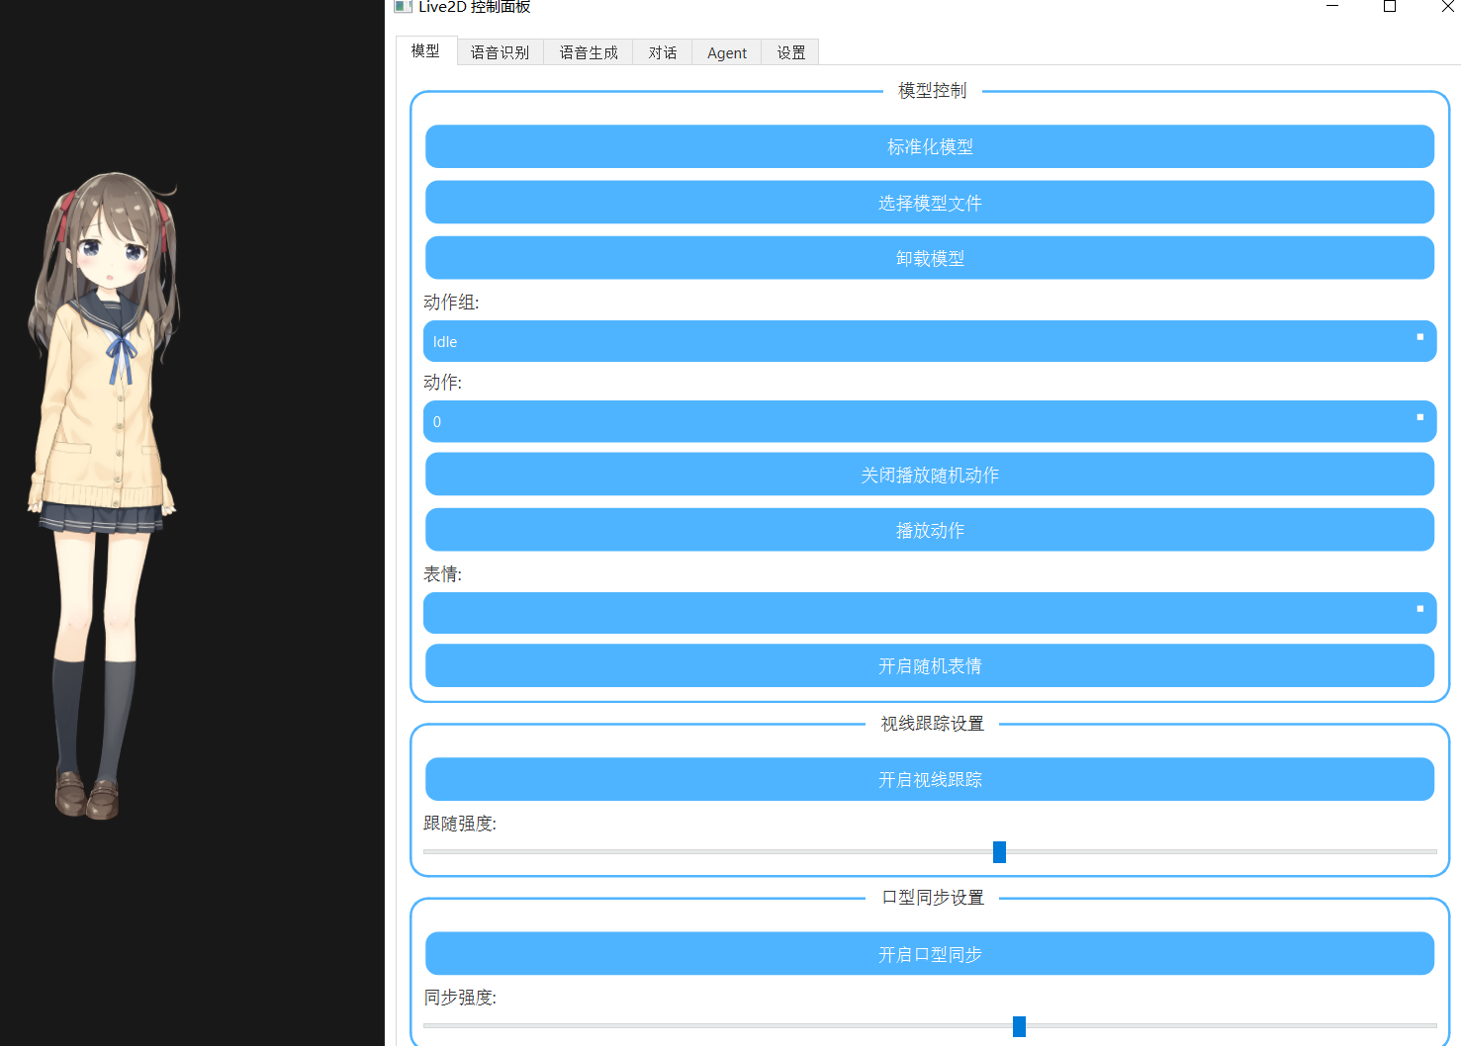
Task: Click the 同步强度 slider handle
Action: click(x=1019, y=1026)
